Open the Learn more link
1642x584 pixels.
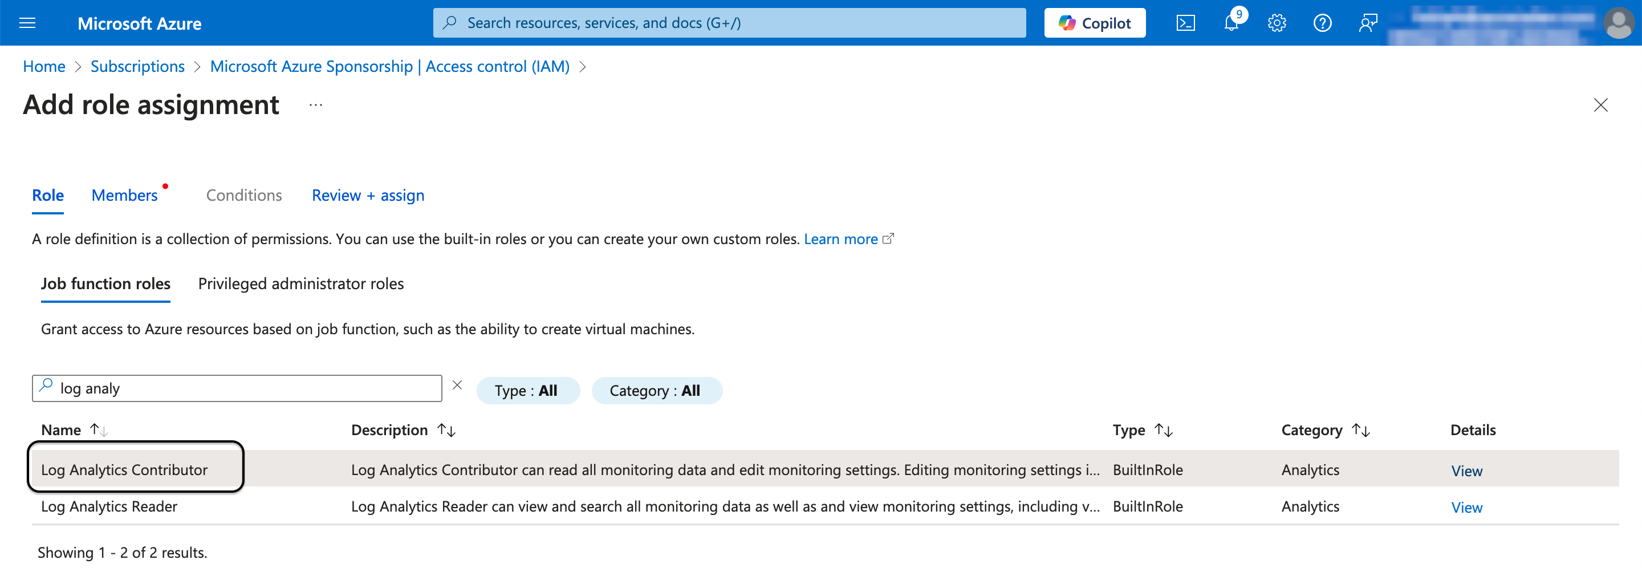point(848,239)
